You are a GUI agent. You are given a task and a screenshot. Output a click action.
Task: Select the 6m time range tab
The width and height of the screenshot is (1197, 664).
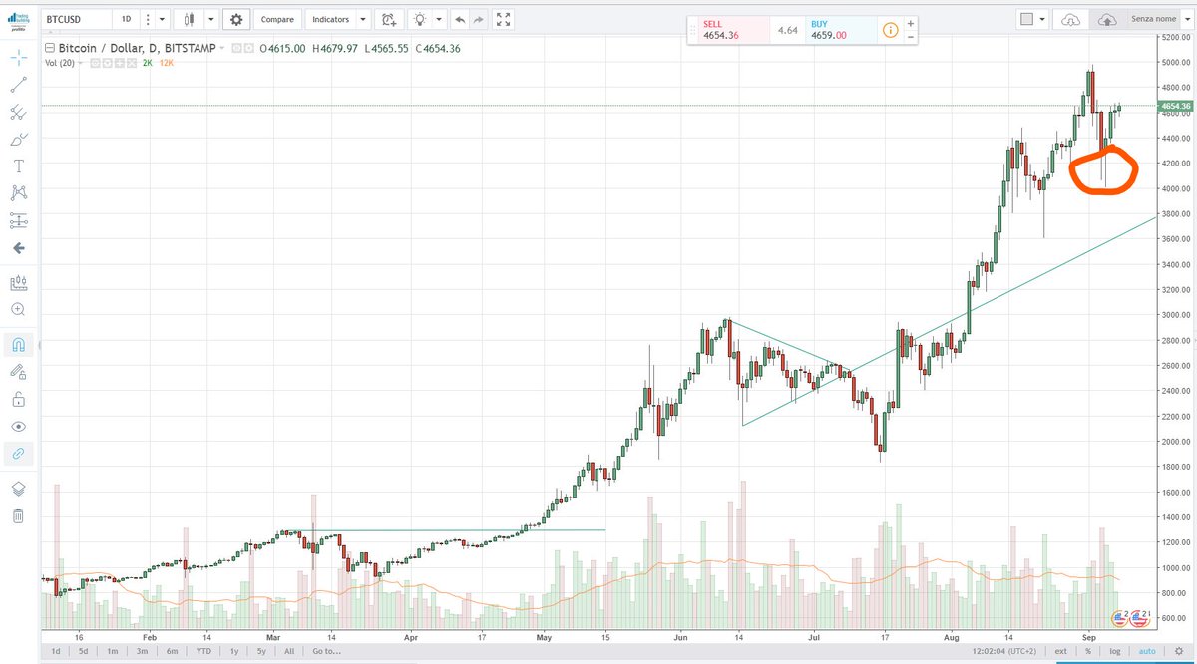(173, 651)
